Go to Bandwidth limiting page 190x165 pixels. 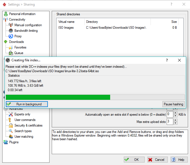click(x=26, y=31)
